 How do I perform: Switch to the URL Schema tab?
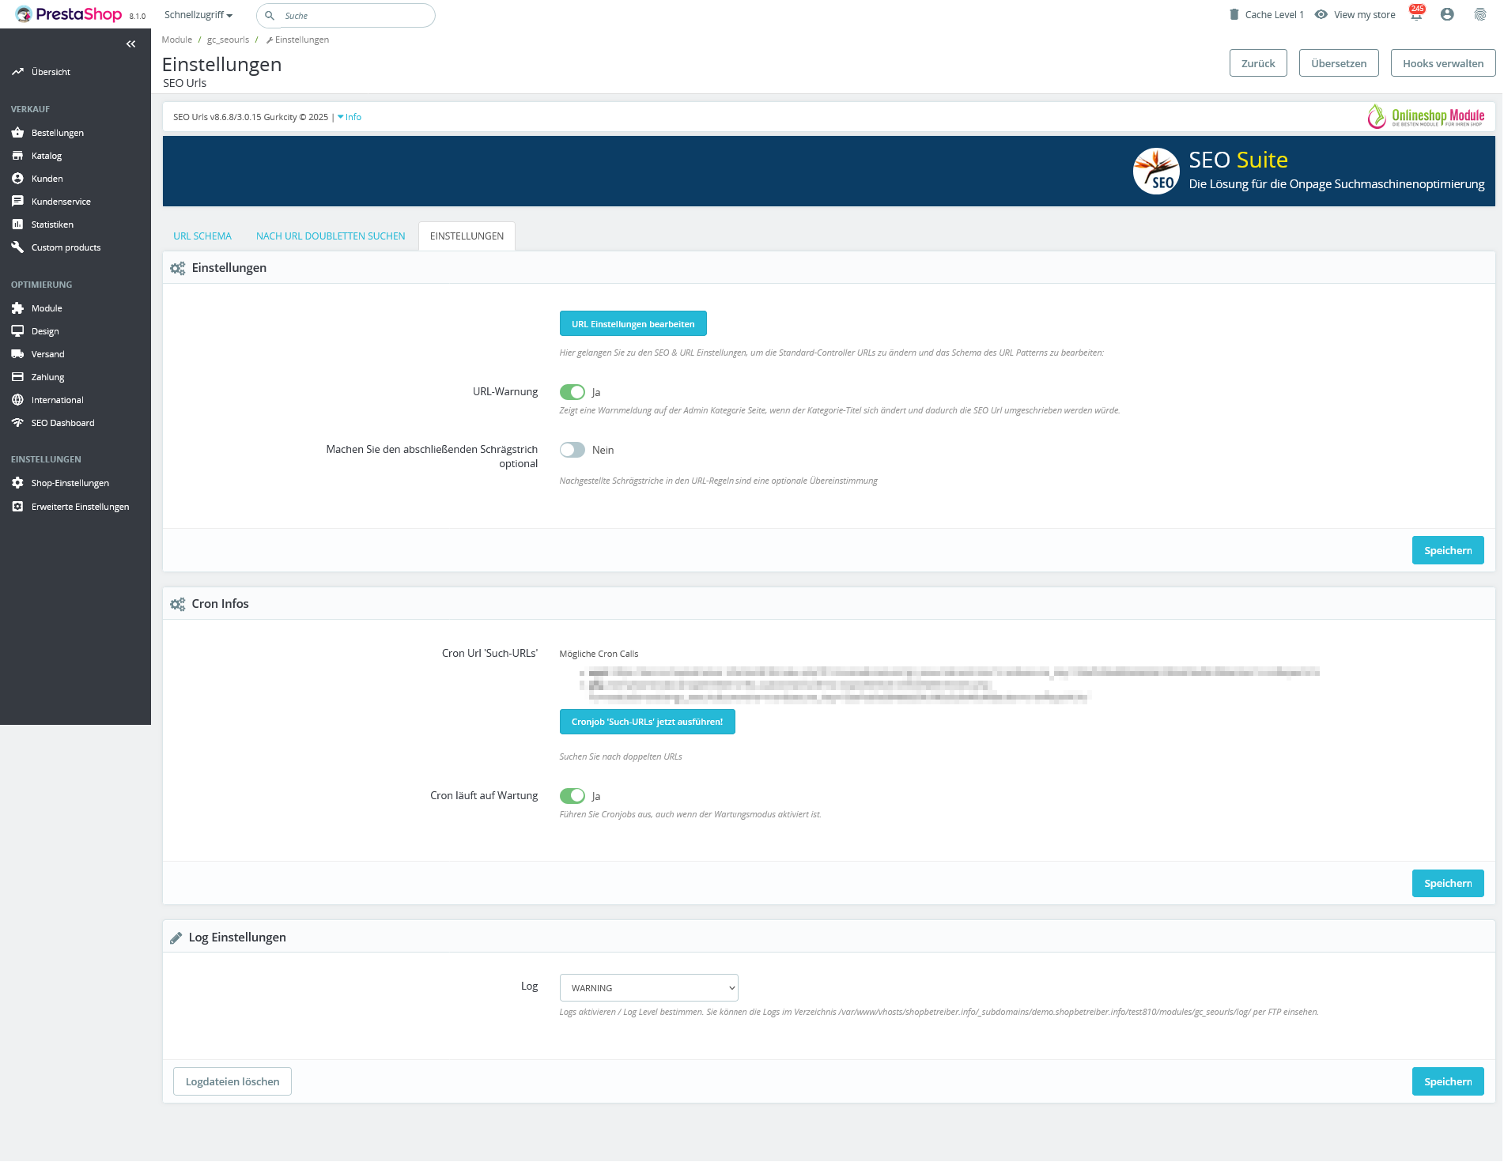click(x=202, y=236)
